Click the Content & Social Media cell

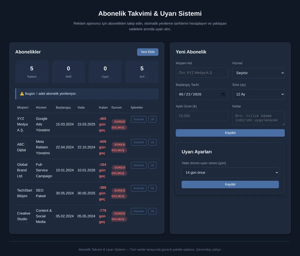(x=44, y=216)
